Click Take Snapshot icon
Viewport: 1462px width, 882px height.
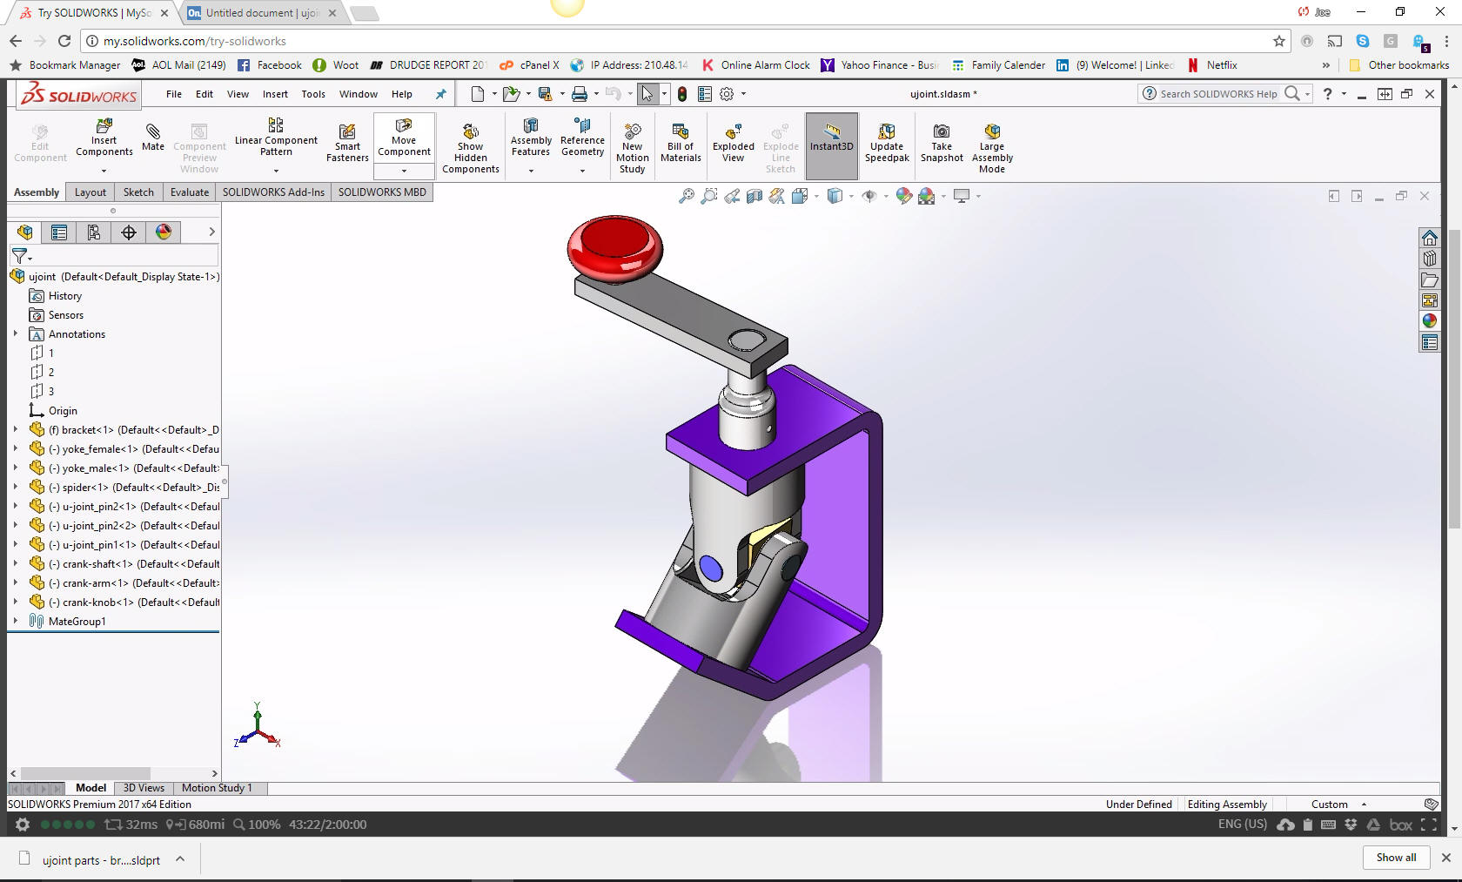(942, 143)
